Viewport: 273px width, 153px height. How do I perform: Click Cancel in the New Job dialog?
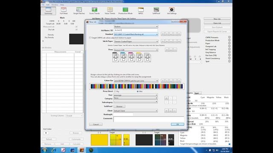pyautogui.click(x=96, y=125)
